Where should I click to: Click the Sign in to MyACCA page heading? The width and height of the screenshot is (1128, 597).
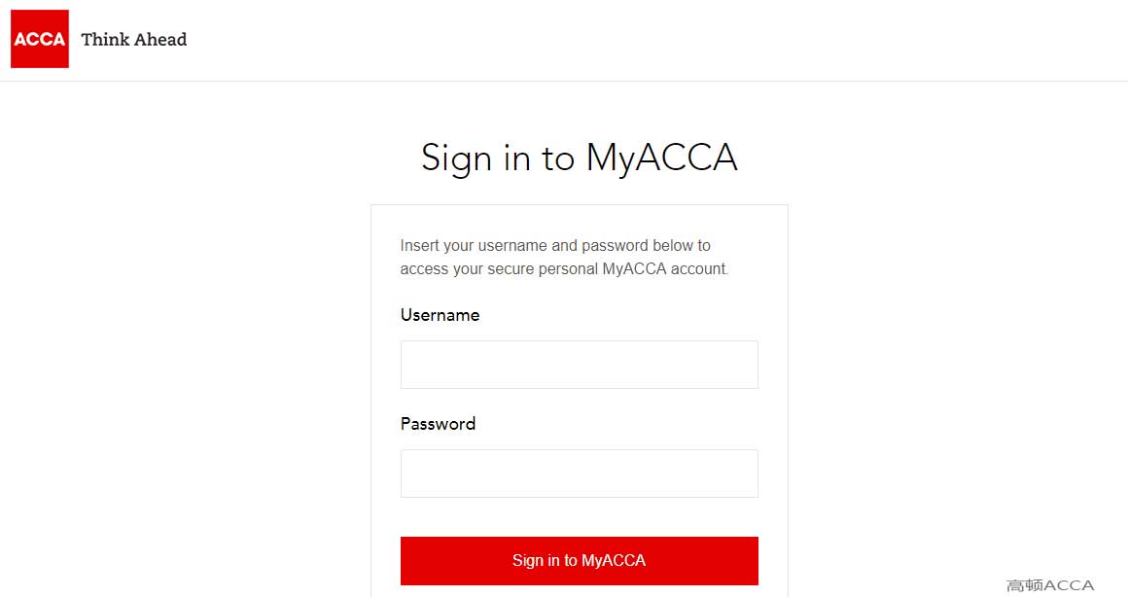(580, 158)
